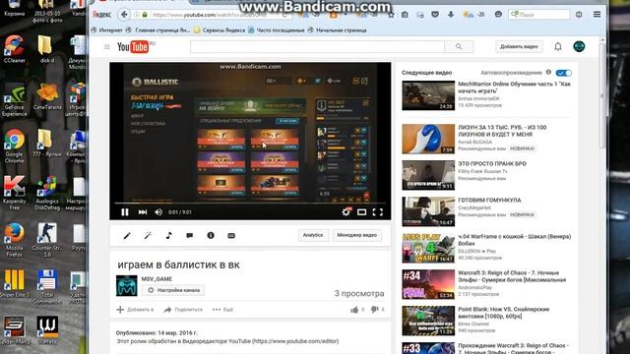Viewport: 630px width, 354px height.
Task: Seek on the video progress bar
Action: pos(250,203)
